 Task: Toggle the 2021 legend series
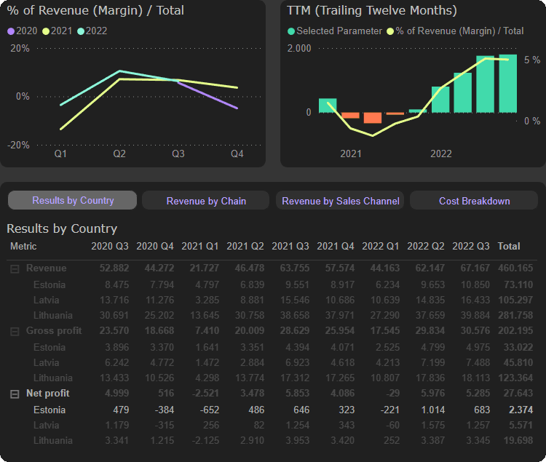[x=57, y=31]
